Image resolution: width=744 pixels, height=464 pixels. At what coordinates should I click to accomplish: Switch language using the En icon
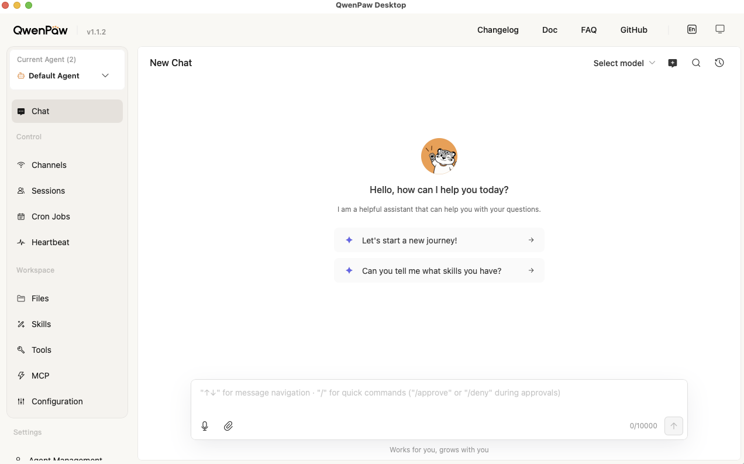[692, 29]
